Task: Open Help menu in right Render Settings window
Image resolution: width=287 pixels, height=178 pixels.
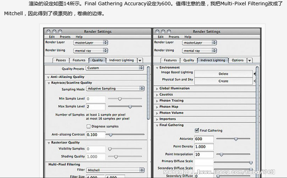Action: click(x=188, y=37)
